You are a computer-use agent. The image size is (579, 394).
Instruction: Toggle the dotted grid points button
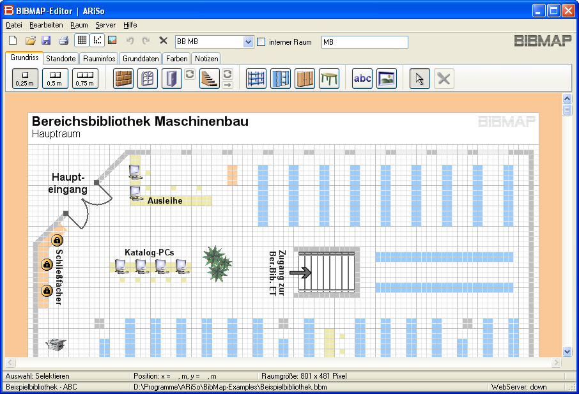click(97, 40)
